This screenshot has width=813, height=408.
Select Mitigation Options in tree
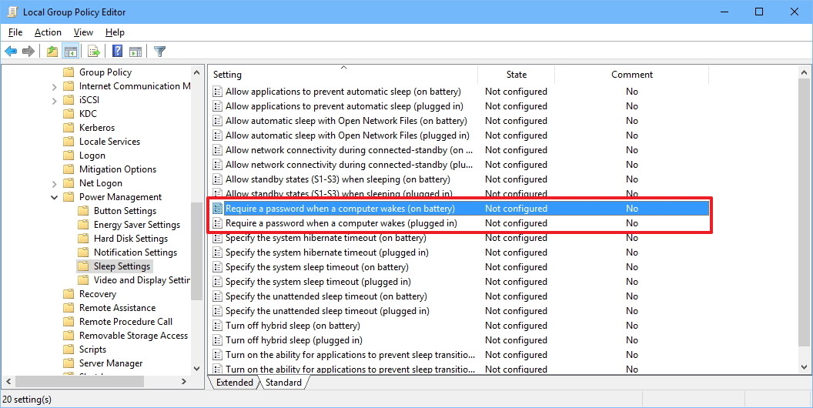tap(117, 169)
